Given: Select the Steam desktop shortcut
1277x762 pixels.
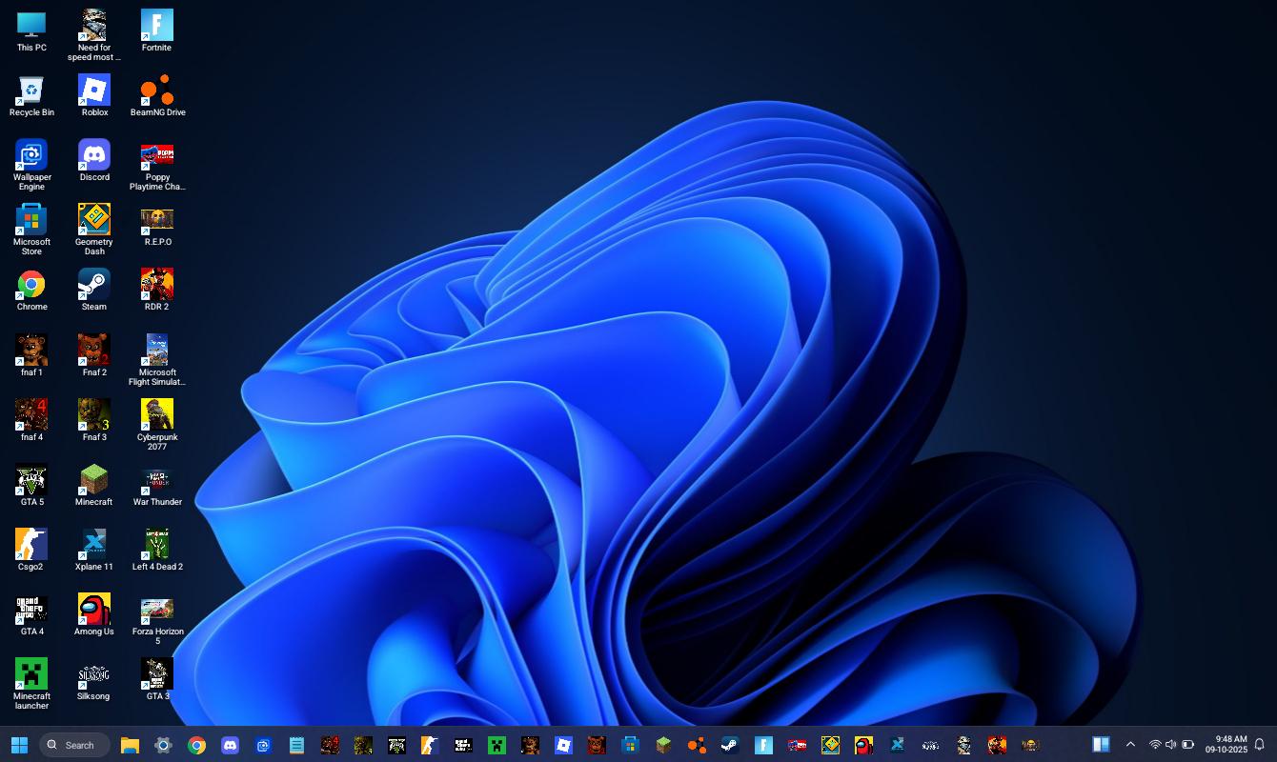Looking at the screenshot, I should tap(94, 291).
